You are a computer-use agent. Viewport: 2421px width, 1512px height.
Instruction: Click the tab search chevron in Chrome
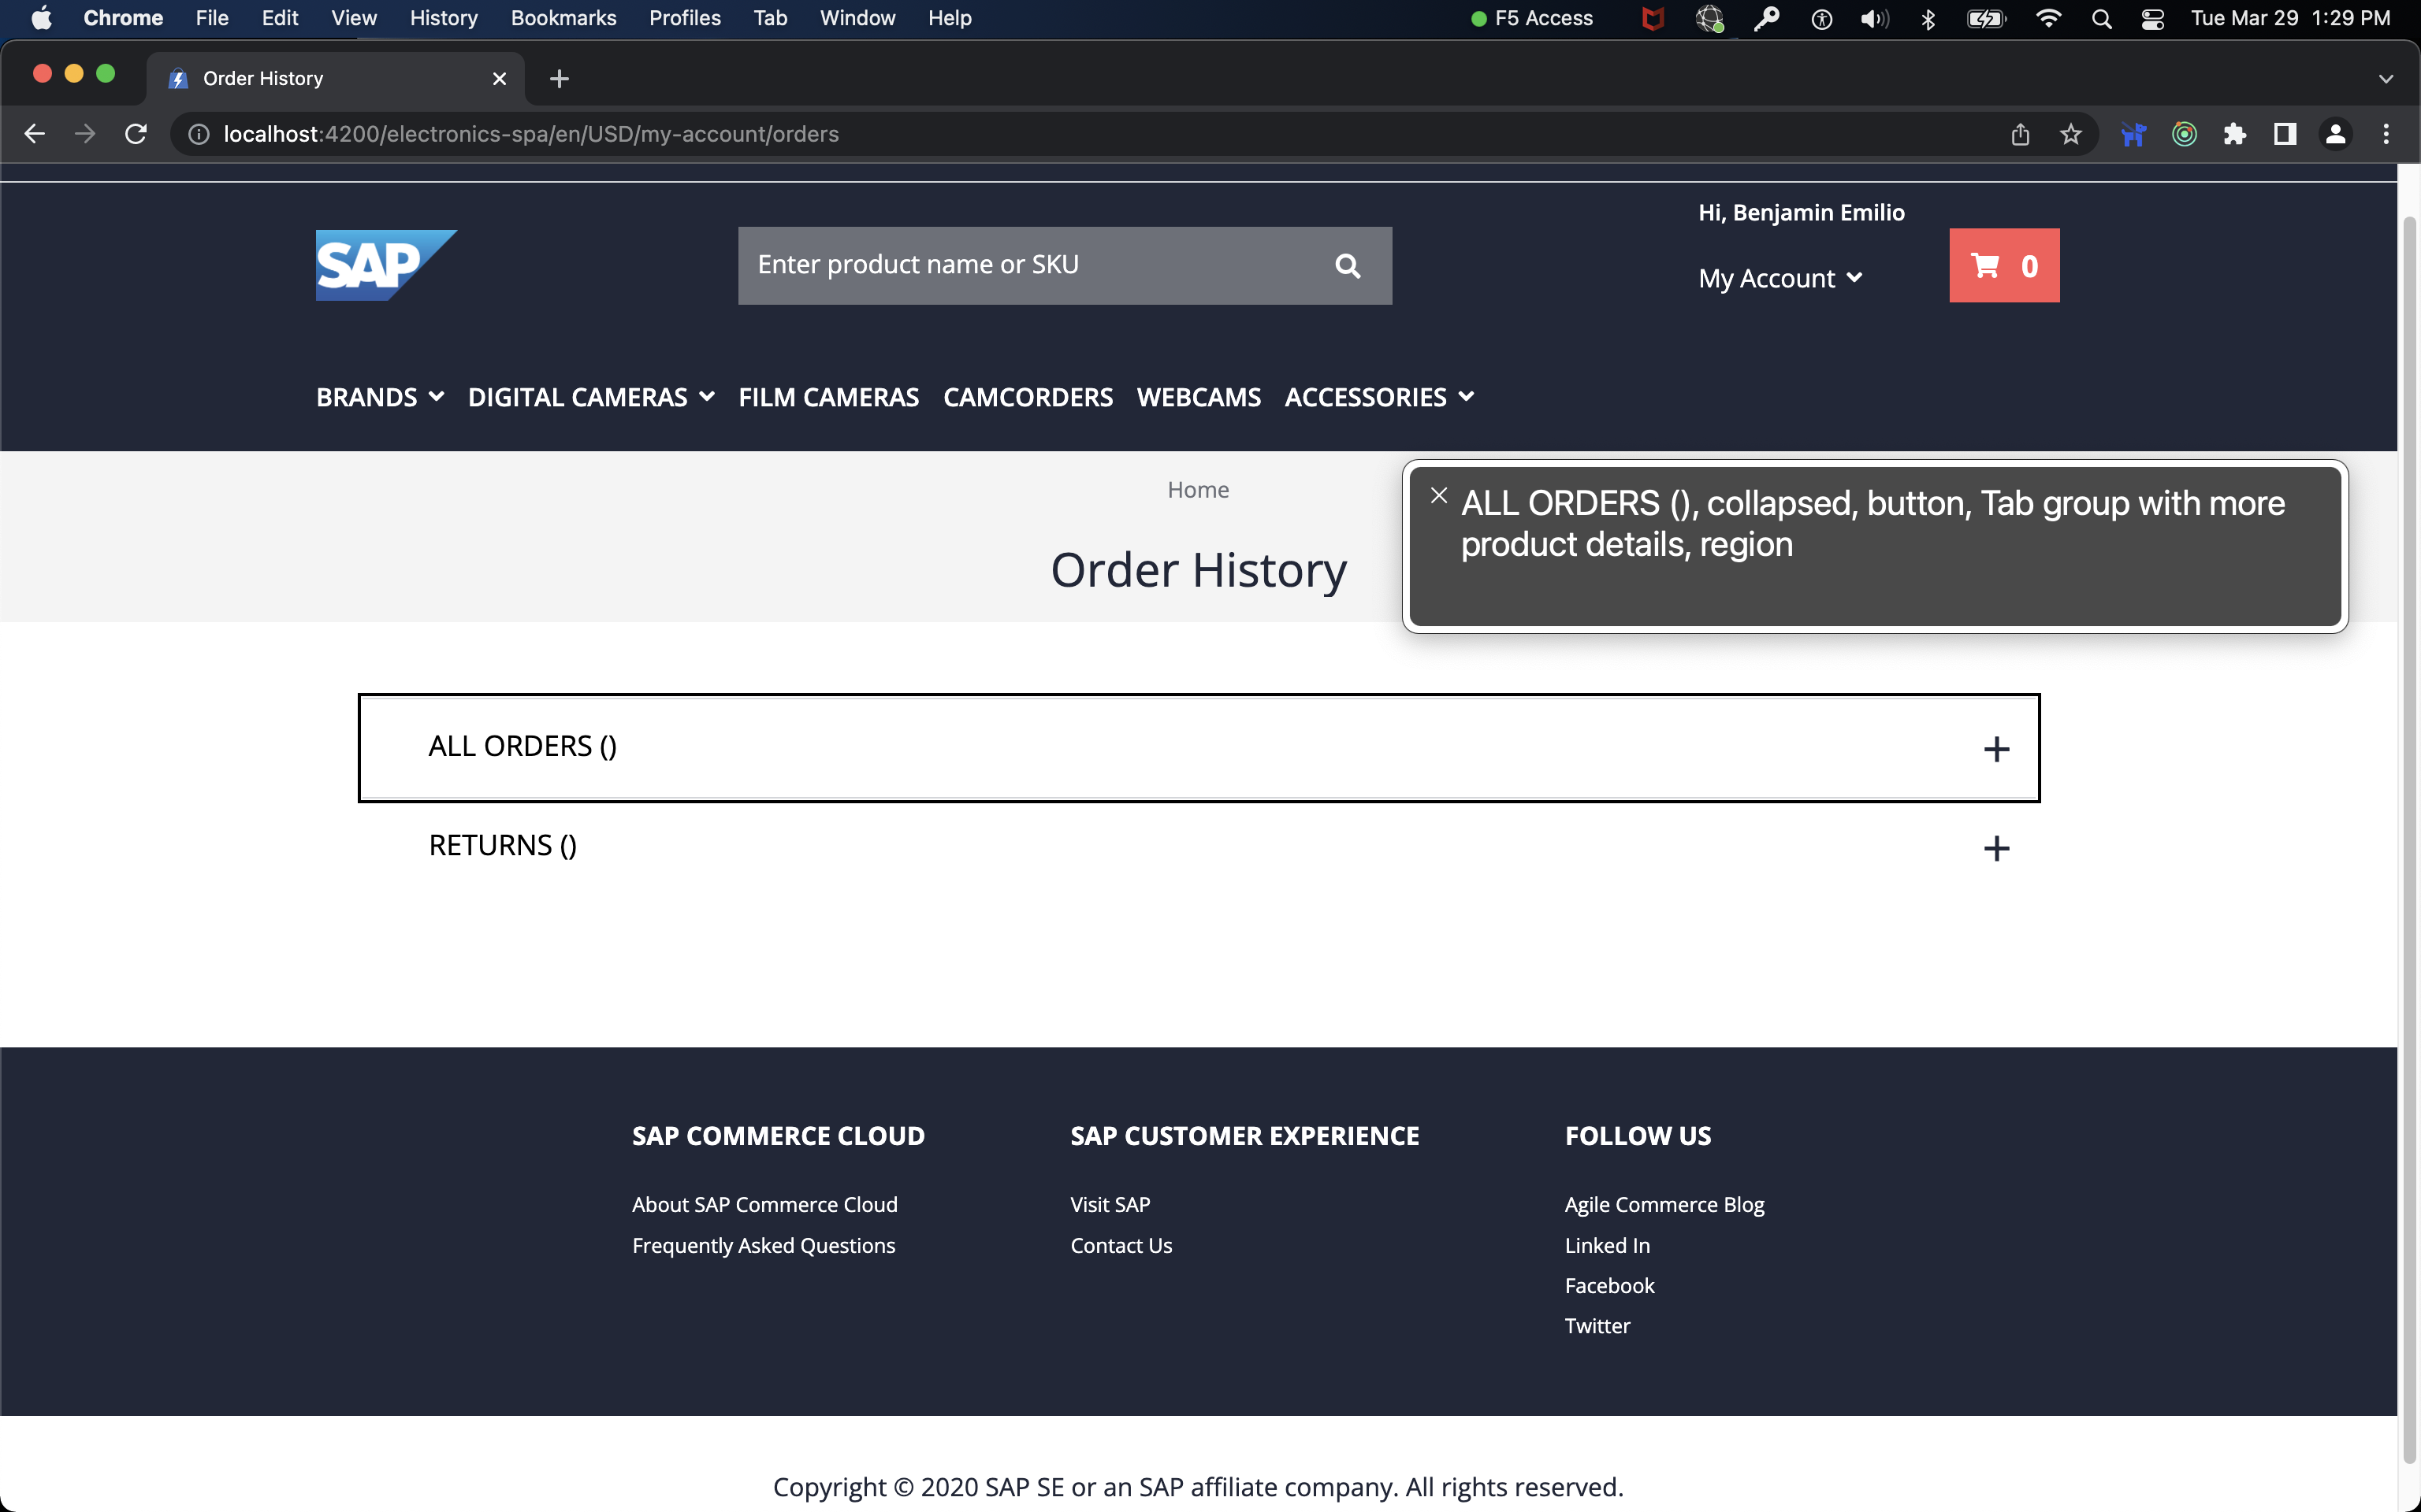[x=2386, y=78]
